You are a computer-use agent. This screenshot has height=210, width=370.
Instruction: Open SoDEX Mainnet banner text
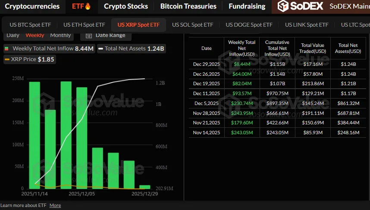349,6
